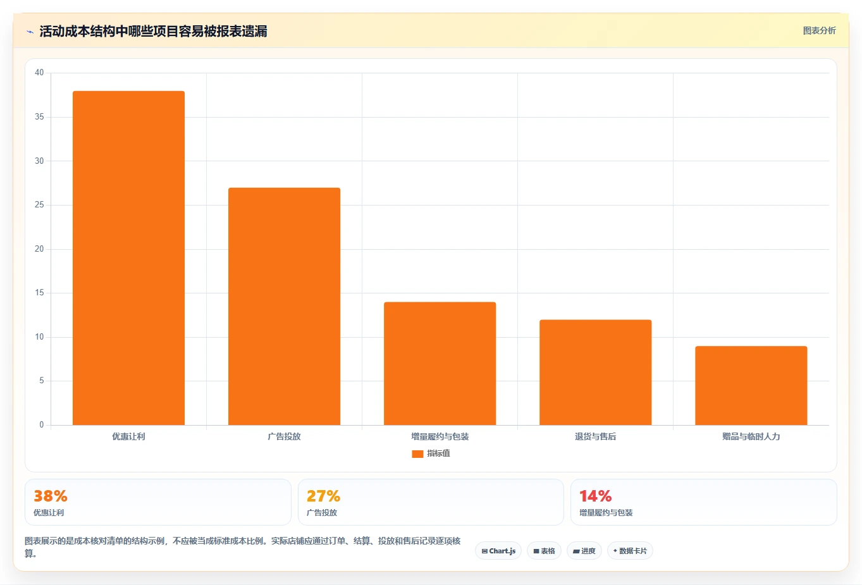Click the 表格 tag chip
The image size is (862, 585).
(x=544, y=551)
